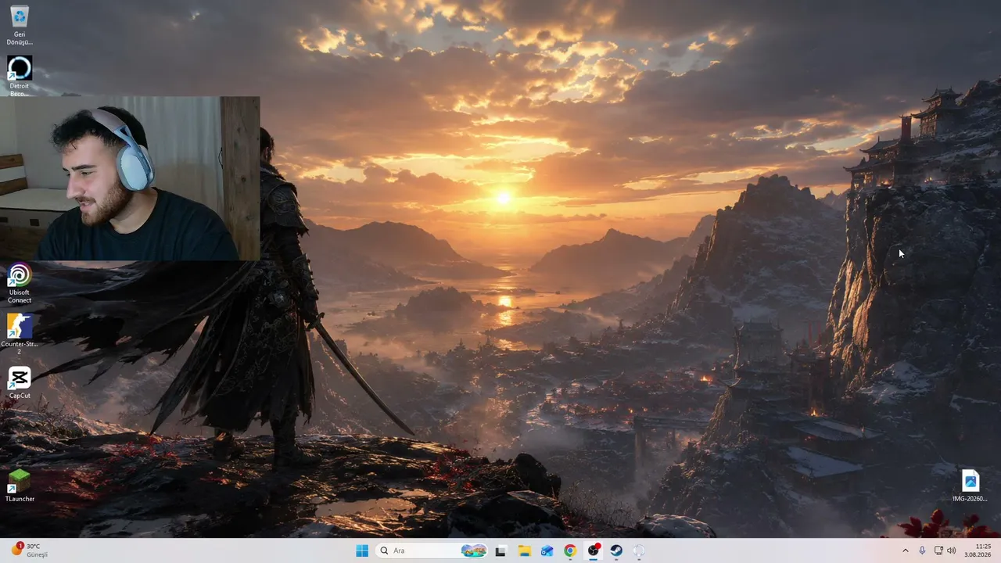
Task: Select the Ubisoft Connect desktop shortcut
Action: coord(20,283)
